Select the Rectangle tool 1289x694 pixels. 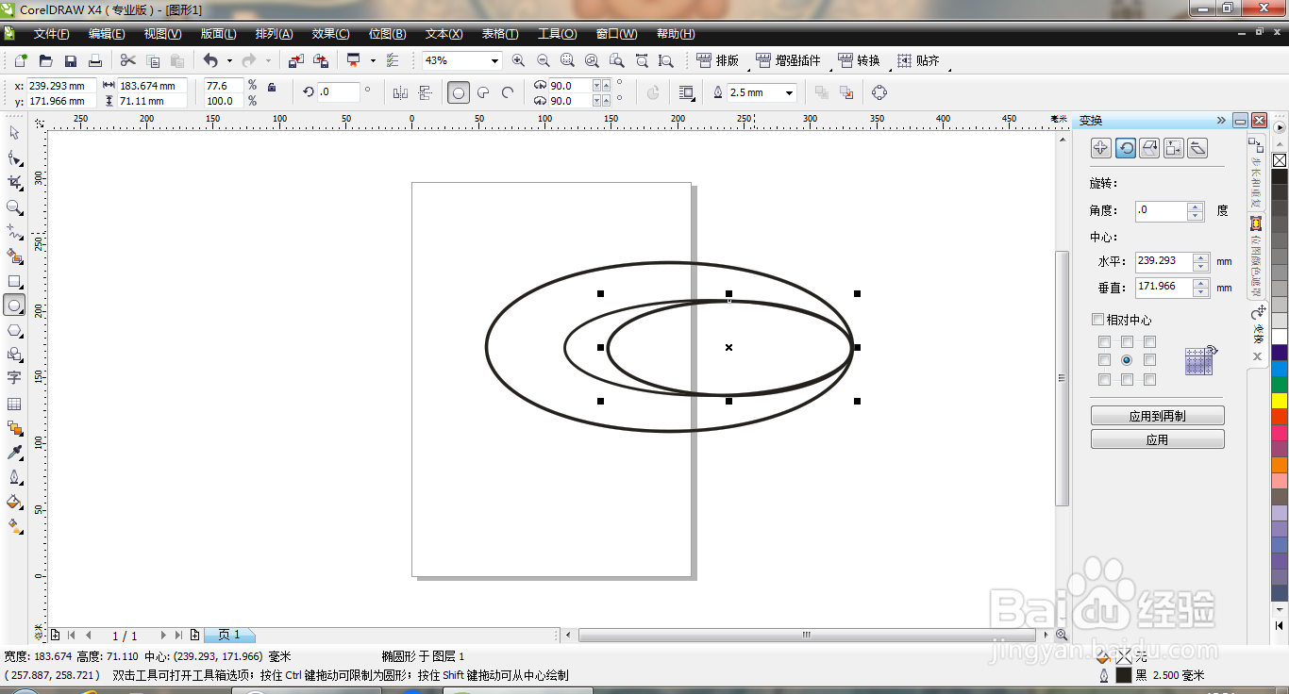tap(14, 280)
